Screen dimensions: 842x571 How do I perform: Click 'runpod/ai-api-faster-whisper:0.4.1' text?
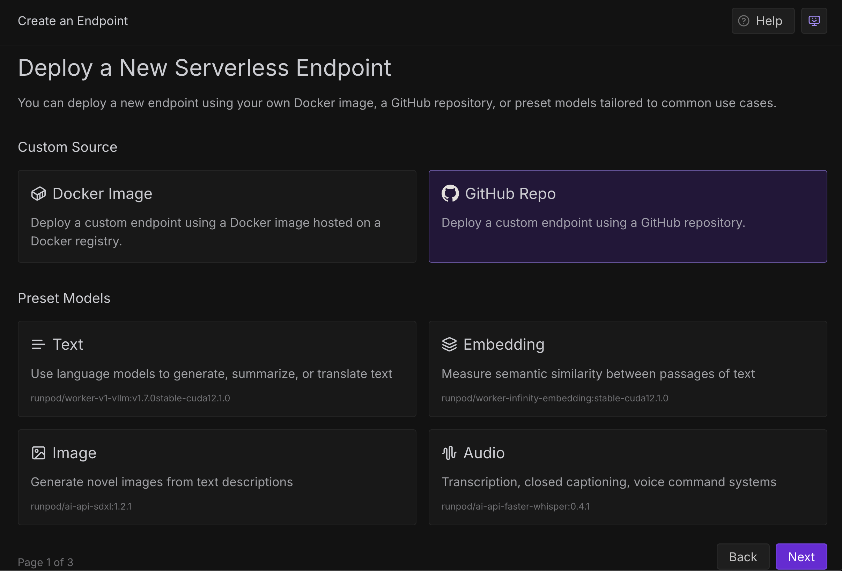(516, 506)
